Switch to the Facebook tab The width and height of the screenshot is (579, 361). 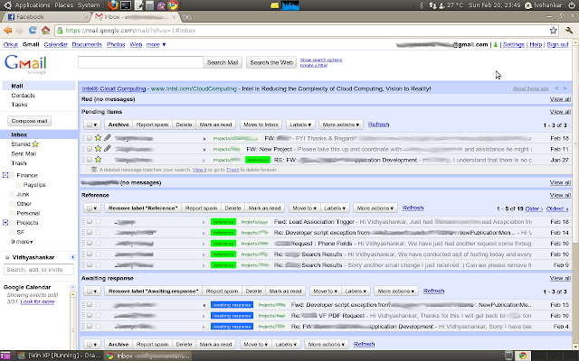pos(46,17)
